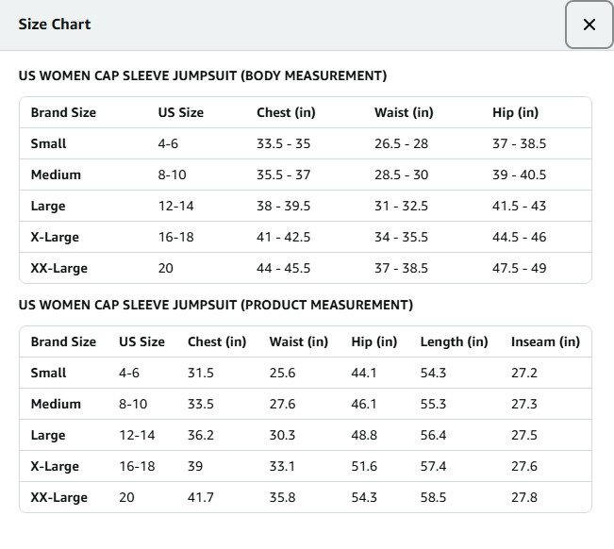The image size is (614, 549).
Task: Click the 48.8 hip value for Large
Action: (x=364, y=435)
